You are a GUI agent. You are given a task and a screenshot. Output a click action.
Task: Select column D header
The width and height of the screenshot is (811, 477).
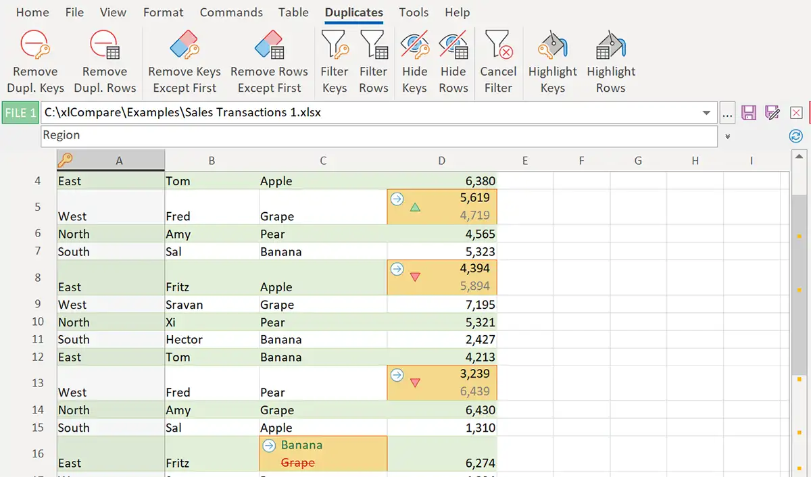point(442,161)
